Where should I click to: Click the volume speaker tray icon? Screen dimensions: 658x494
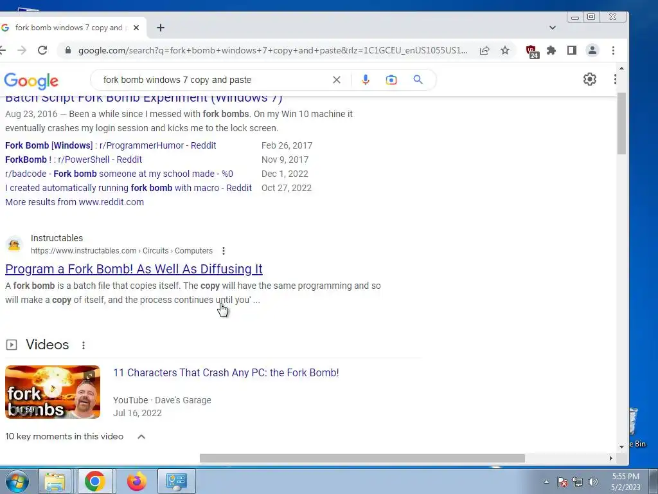(x=593, y=482)
